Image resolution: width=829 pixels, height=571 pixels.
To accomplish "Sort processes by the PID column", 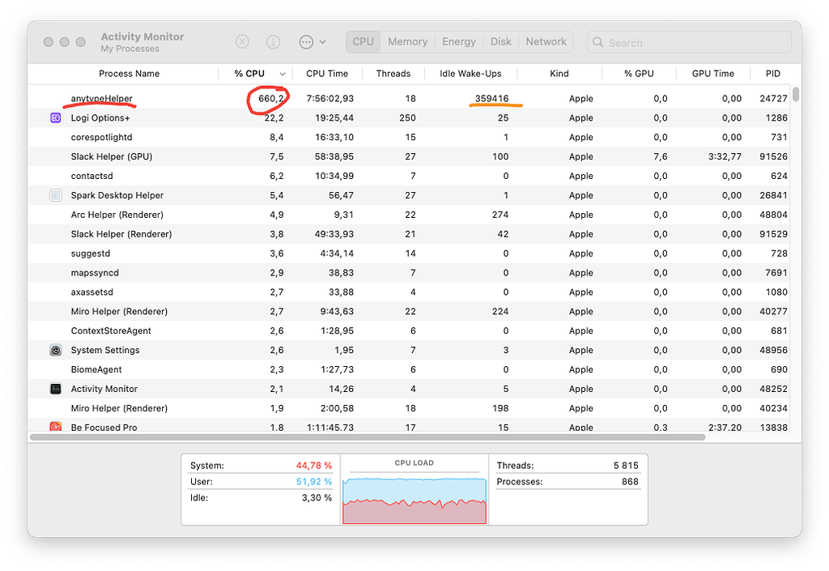I will (x=772, y=73).
